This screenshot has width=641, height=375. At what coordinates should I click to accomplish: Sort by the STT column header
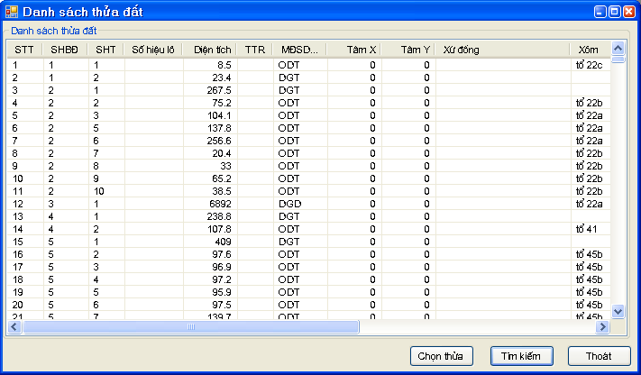(x=24, y=50)
